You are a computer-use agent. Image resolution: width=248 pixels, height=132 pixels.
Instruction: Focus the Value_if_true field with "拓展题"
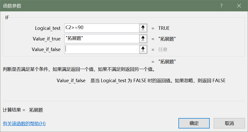[x=102, y=39]
